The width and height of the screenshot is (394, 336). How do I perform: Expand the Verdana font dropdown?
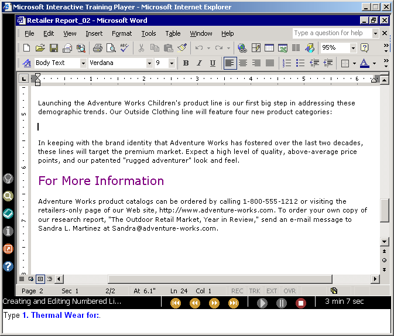(149, 63)
